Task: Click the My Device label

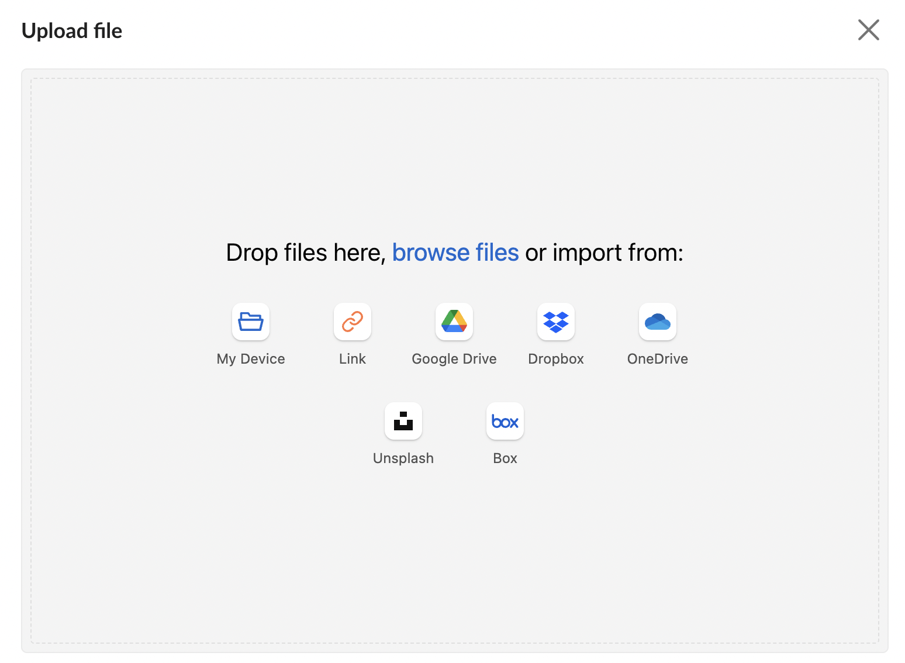Action: tap(251, 359)
